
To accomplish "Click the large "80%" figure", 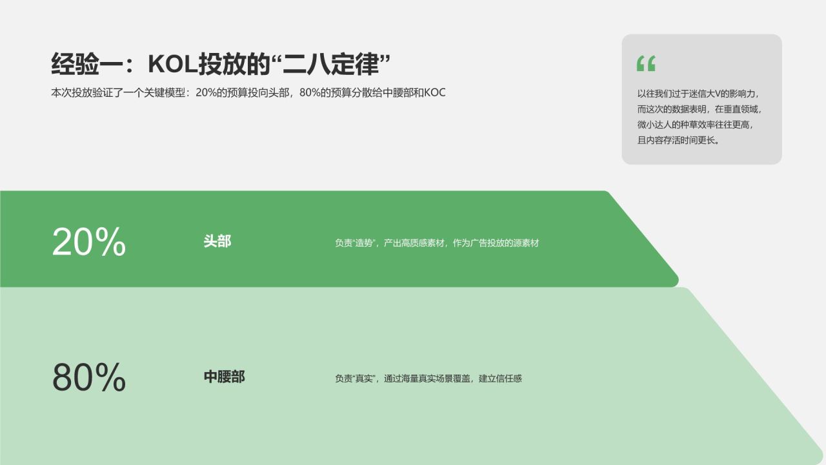I will point(89,378).
